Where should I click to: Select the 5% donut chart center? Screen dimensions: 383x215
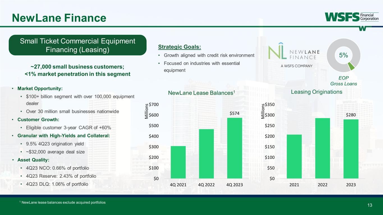click(x=343, y=55)
